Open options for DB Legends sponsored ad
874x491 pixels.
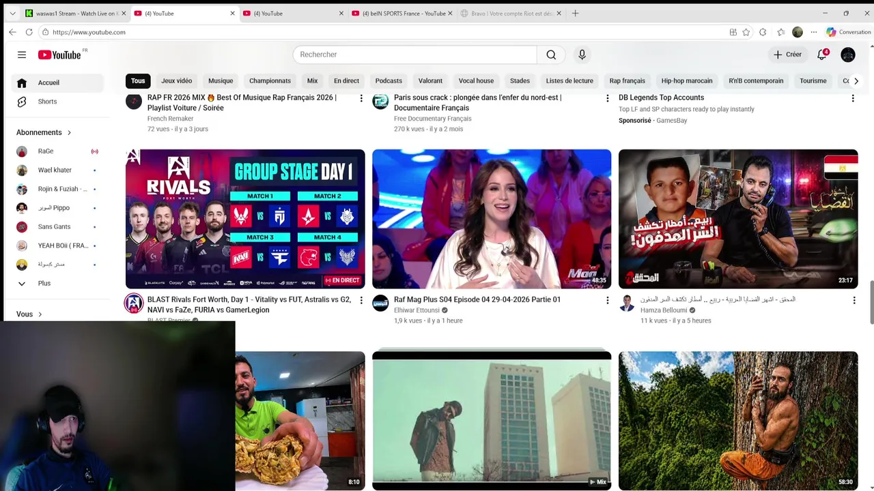pyautogui.click(x=853, y=98)
